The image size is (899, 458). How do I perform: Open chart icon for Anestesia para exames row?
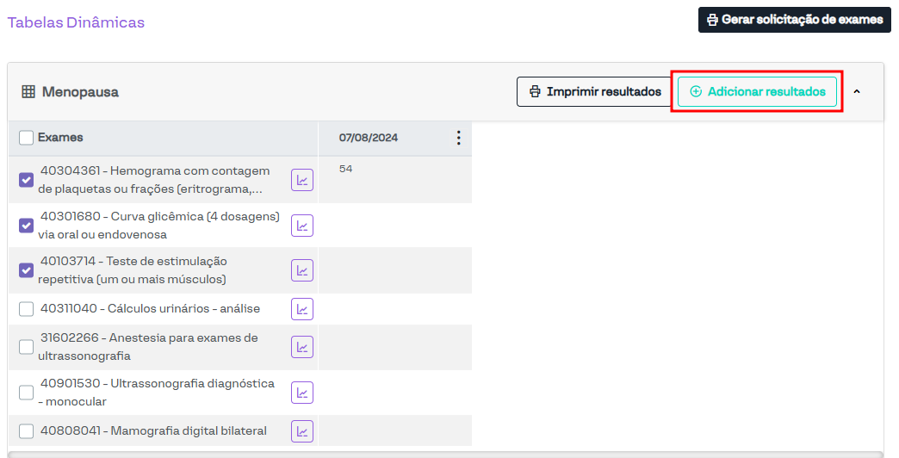point(302,347)
